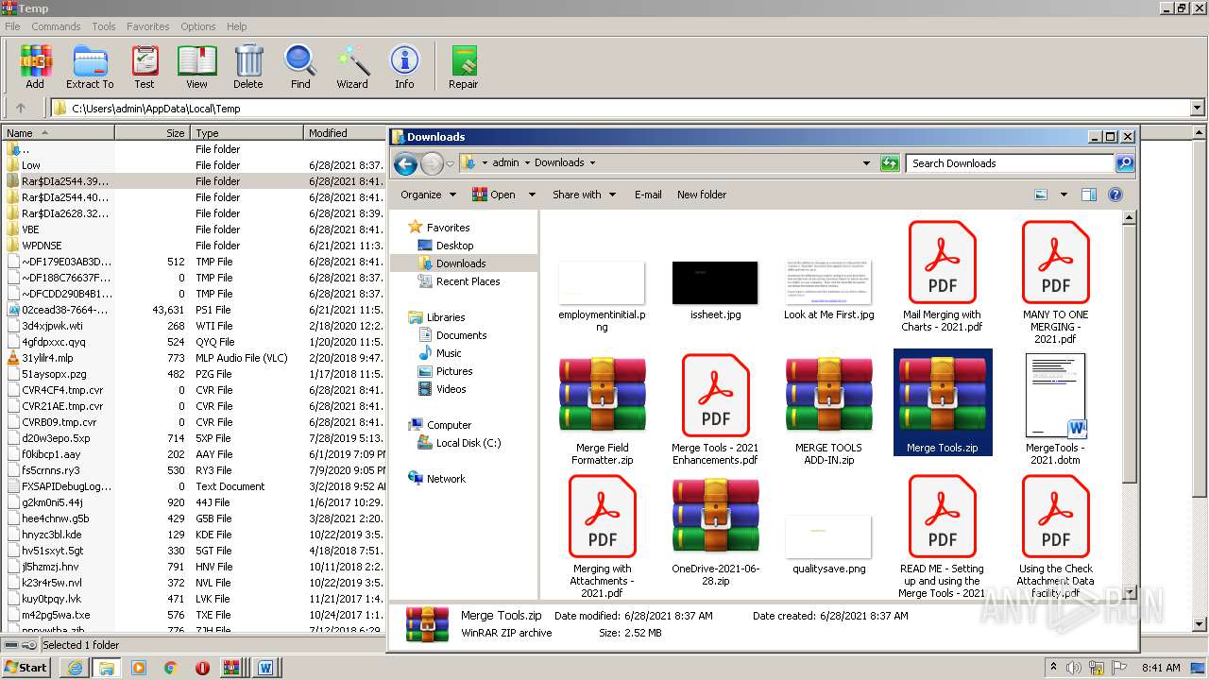Open the dropdown arrow next to Open
The width and height of the screenshot is (1209, 680).
[x=532, y=195]
